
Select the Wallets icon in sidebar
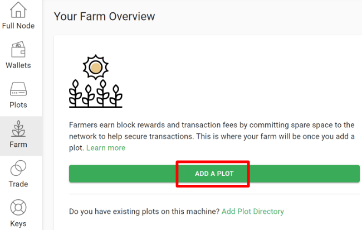tap(18, 49)
